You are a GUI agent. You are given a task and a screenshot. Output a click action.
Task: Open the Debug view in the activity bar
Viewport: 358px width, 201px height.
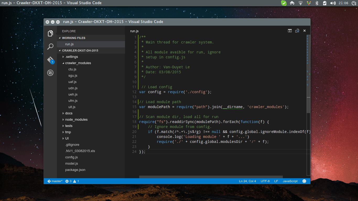[x=50, y=73]
